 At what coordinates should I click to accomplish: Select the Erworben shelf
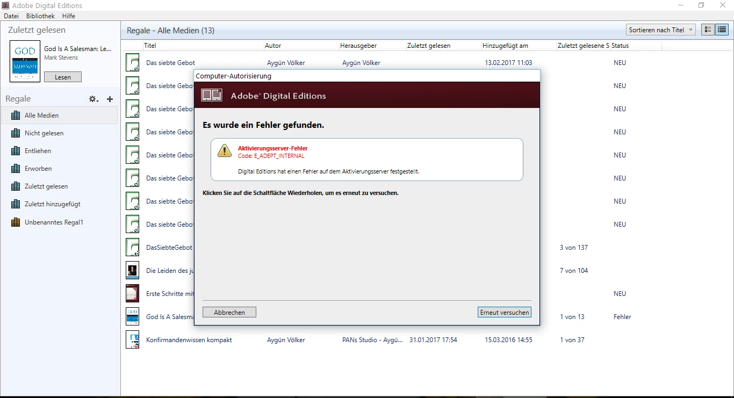(60, 169)
